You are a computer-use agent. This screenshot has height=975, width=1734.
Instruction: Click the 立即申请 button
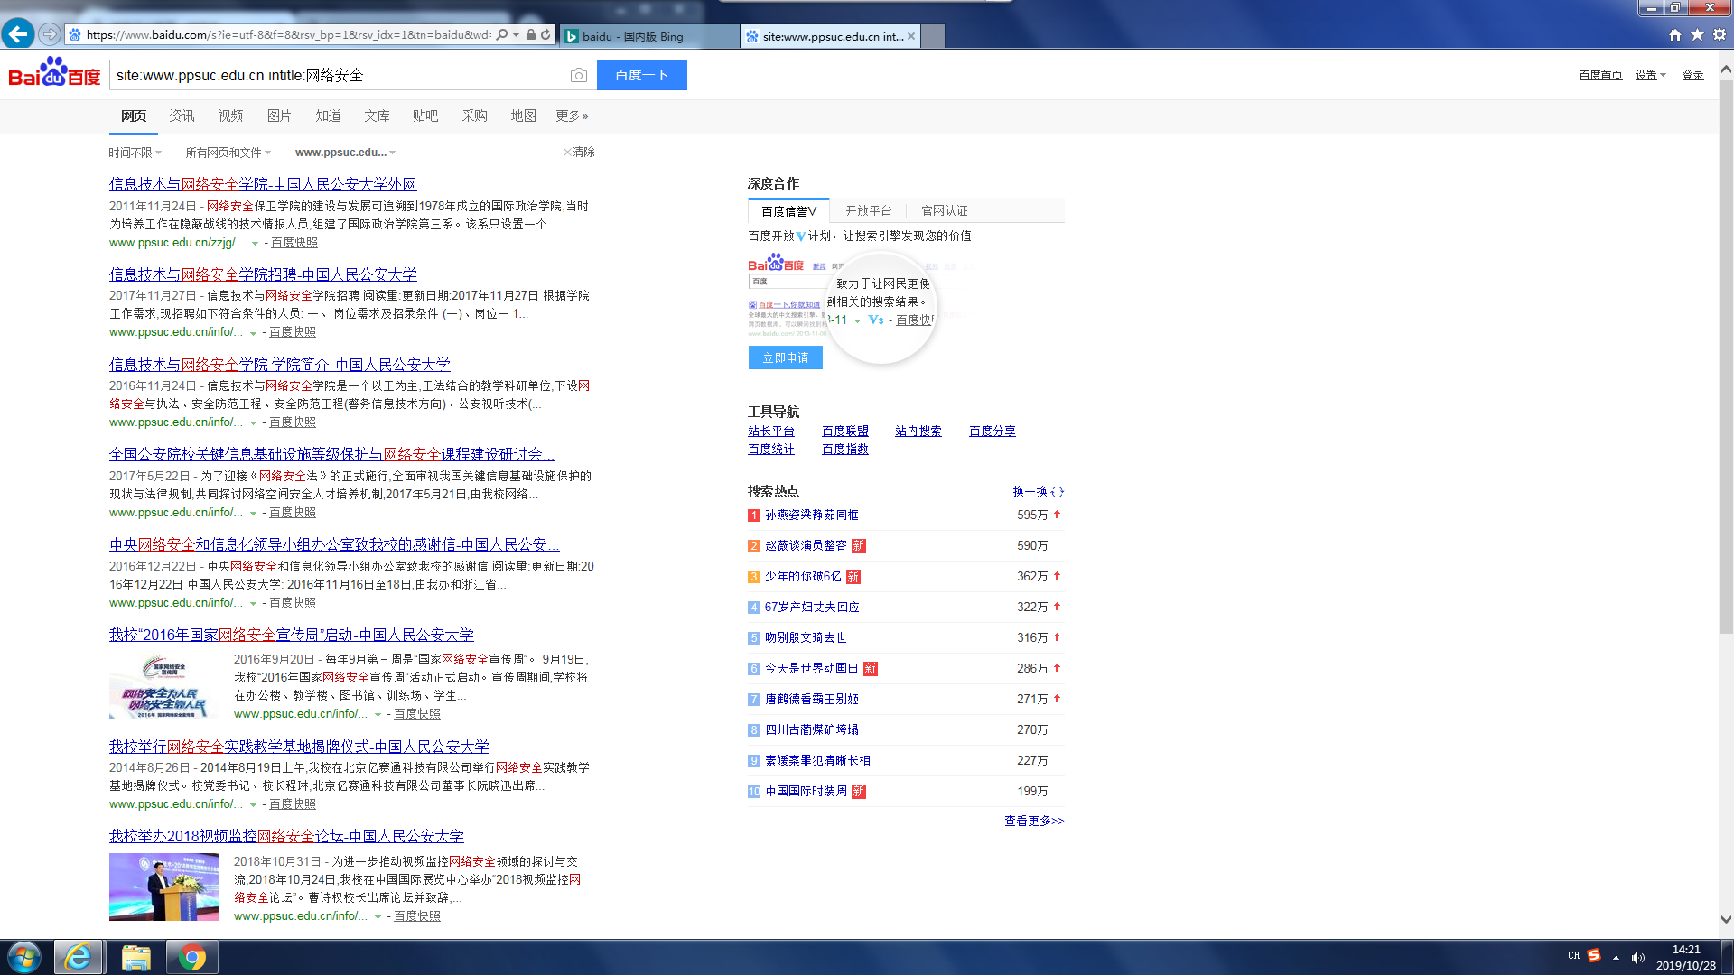pos(785,358)
